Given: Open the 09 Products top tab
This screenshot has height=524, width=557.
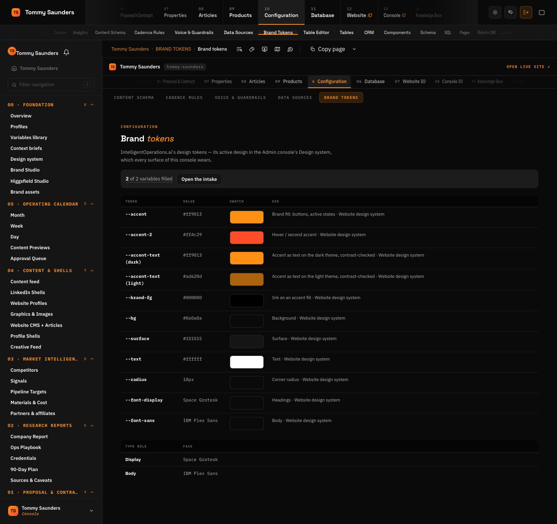Looking at the screenshot, I should [x=240, y=12].
